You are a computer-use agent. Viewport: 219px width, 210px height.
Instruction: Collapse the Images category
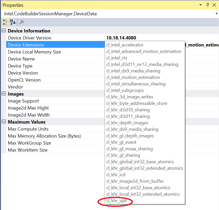tap(4, 94)
